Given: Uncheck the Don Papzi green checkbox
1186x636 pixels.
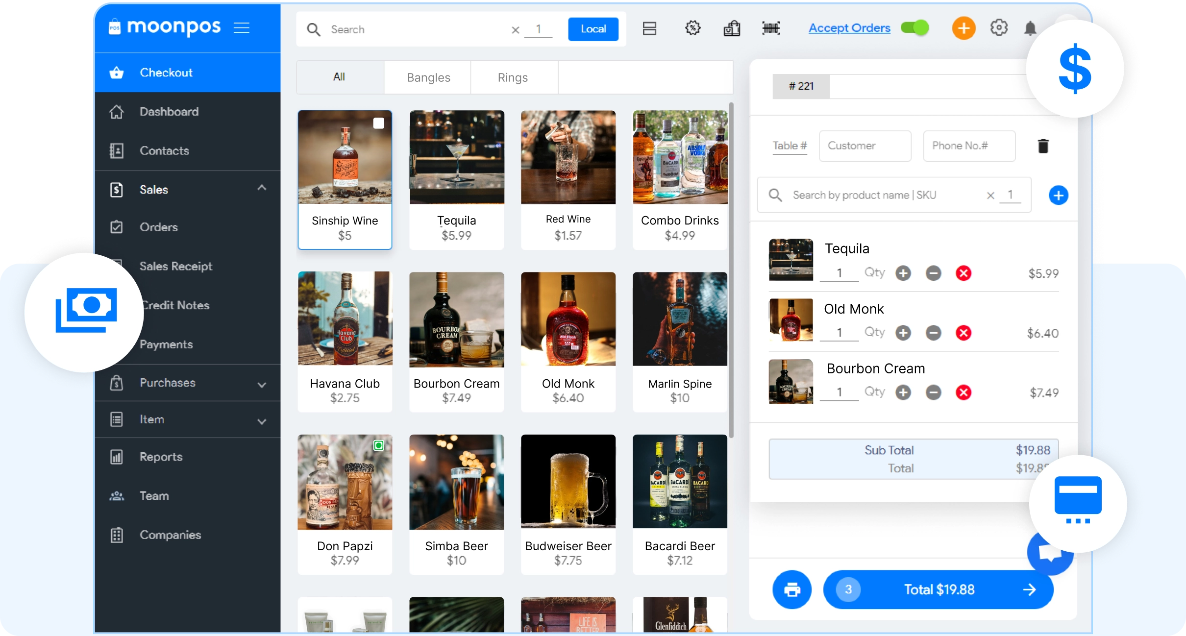Looking at the screenshot, I should 379,445.
